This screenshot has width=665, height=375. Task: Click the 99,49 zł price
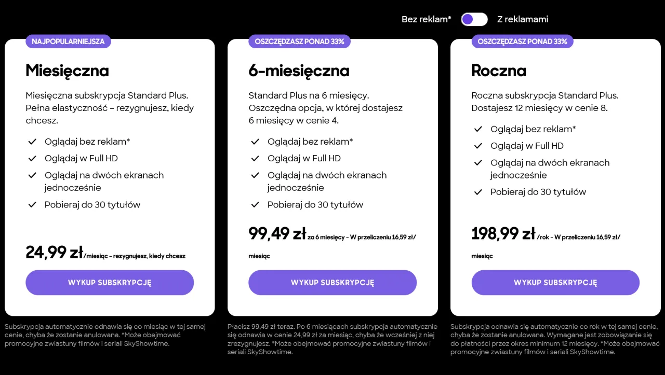tap(277, 234)
